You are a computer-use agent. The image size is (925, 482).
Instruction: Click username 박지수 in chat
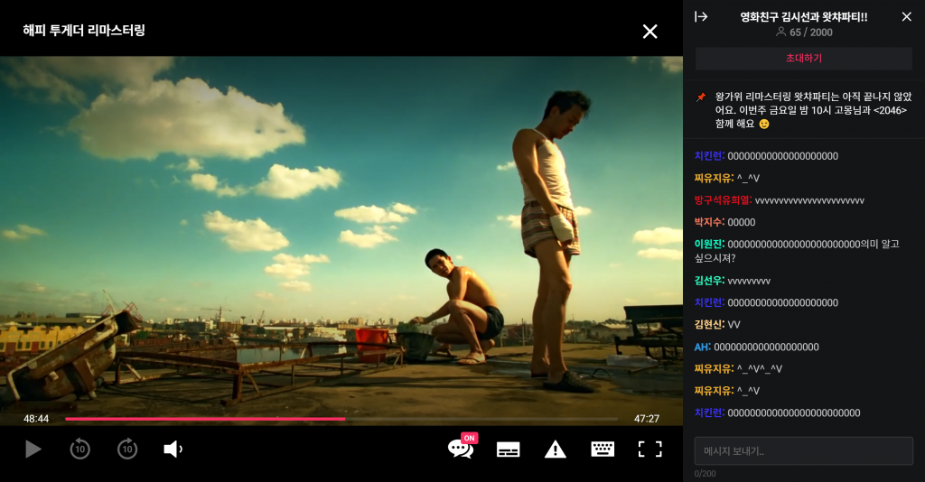pyautogui.click(x=710, y=222)
